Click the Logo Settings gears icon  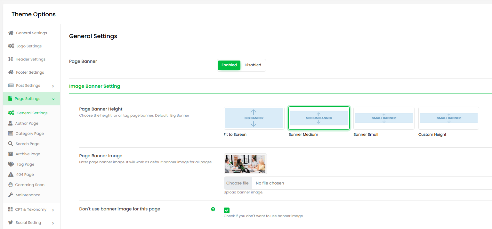coord(11,46)
